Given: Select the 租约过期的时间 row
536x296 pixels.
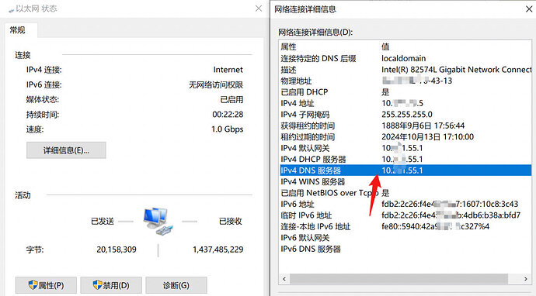Looking at the screenshot, I should [405, 136].
